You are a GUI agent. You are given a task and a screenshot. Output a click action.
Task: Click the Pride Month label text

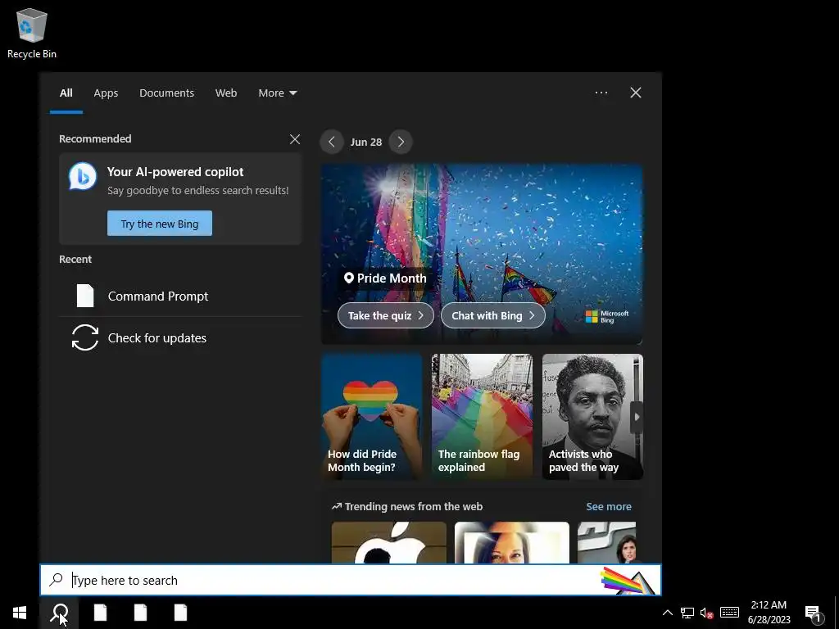pos(392,278)
